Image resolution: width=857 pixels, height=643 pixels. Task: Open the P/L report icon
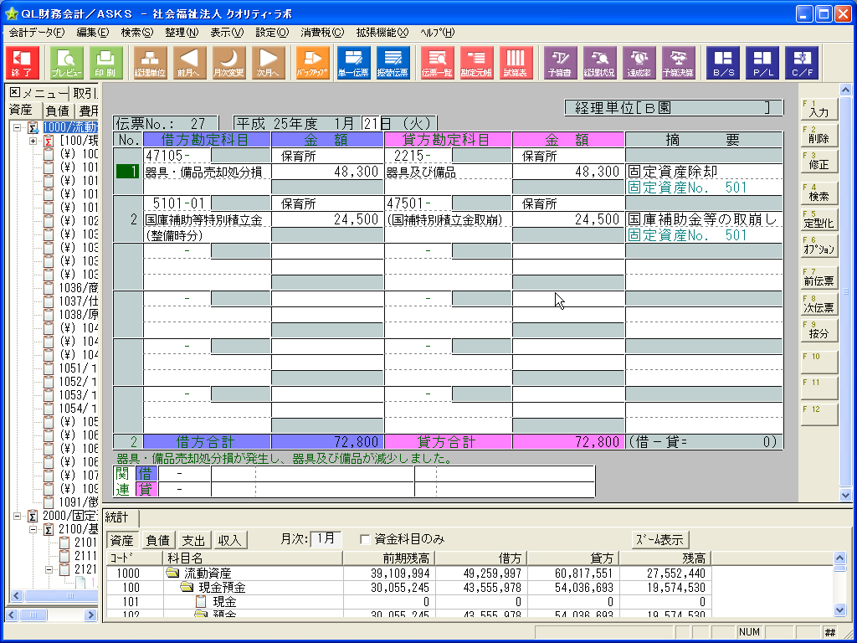coord(762,63)
